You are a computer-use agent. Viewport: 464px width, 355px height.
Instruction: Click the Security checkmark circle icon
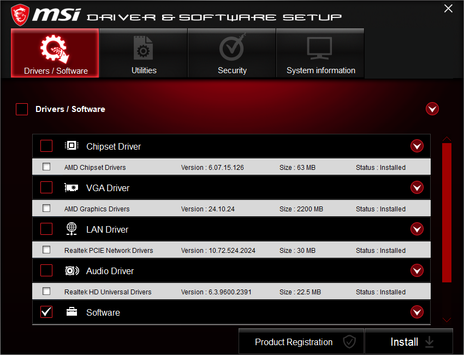click(x=233, y=48)
